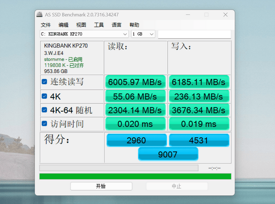This screenshot has width=275, height=204.
Task: Click the 中止 button
Action: (x=177, y=186)
